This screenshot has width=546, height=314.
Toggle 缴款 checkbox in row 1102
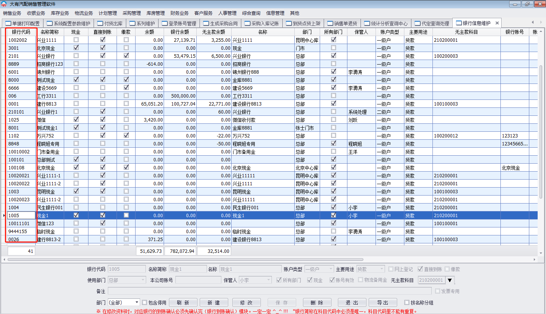[x=126, y=136]
